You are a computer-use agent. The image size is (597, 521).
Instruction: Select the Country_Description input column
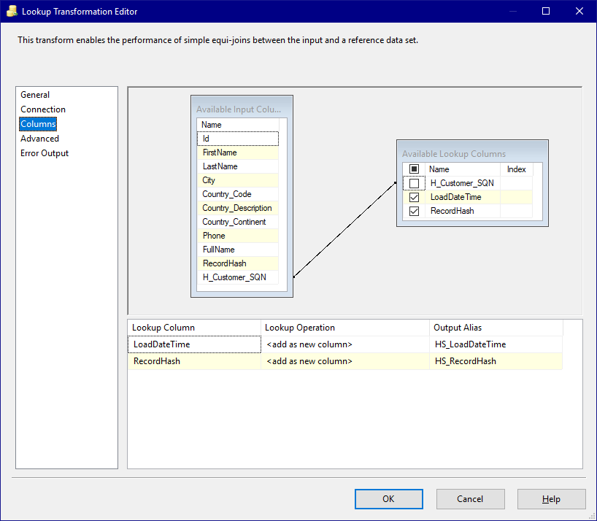(238, 208)
